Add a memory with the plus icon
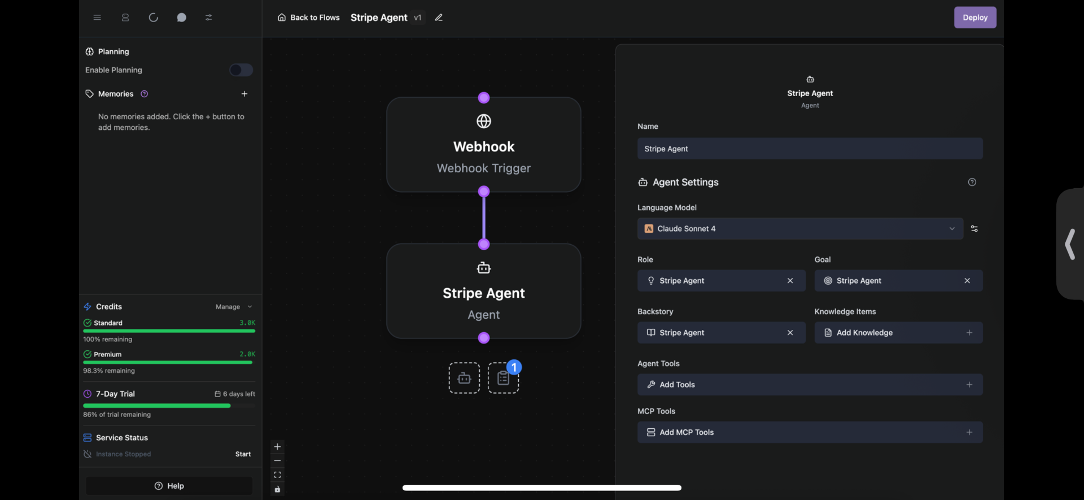1084x500 pixels. [x=244, y=94]
